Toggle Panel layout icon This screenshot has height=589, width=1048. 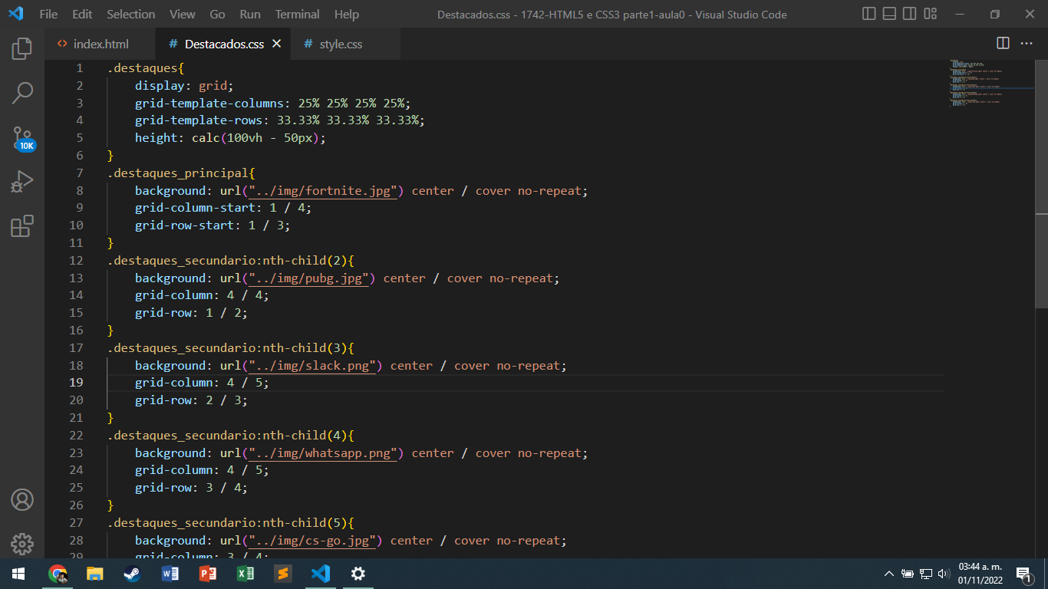(889, 14)
